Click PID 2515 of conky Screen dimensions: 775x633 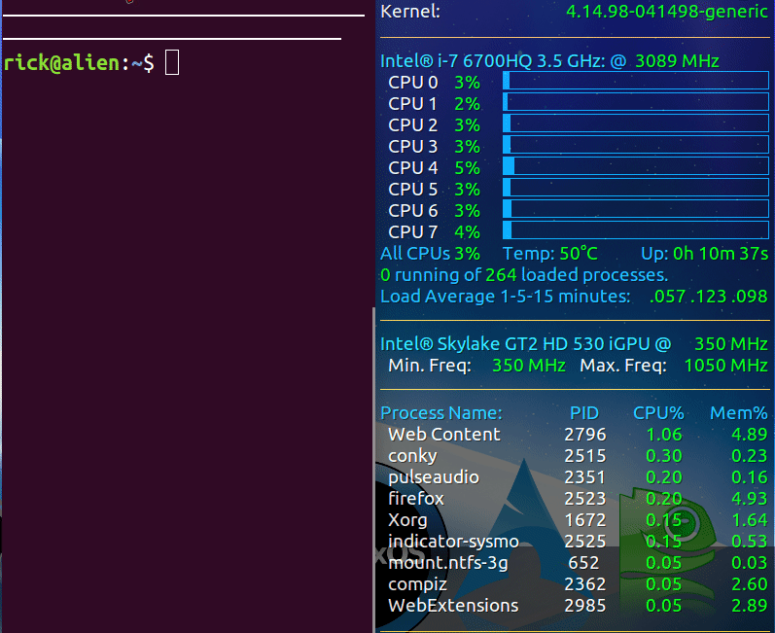point(585,456)
